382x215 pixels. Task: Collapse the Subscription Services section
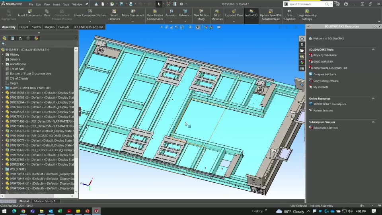pyautogui.click(x=373, y=122)
